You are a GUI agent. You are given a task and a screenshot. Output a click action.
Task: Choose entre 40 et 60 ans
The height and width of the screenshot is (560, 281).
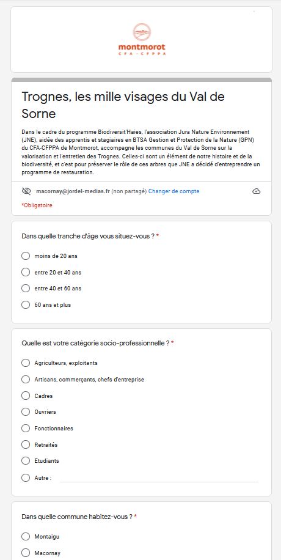(26, 288)
